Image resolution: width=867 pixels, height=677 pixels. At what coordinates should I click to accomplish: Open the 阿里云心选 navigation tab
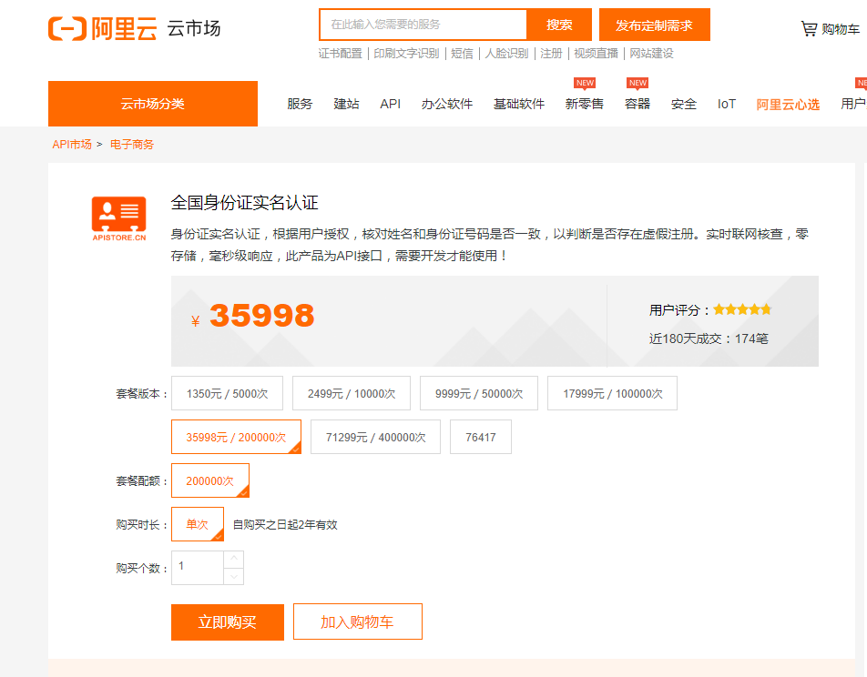click(788, 105)
